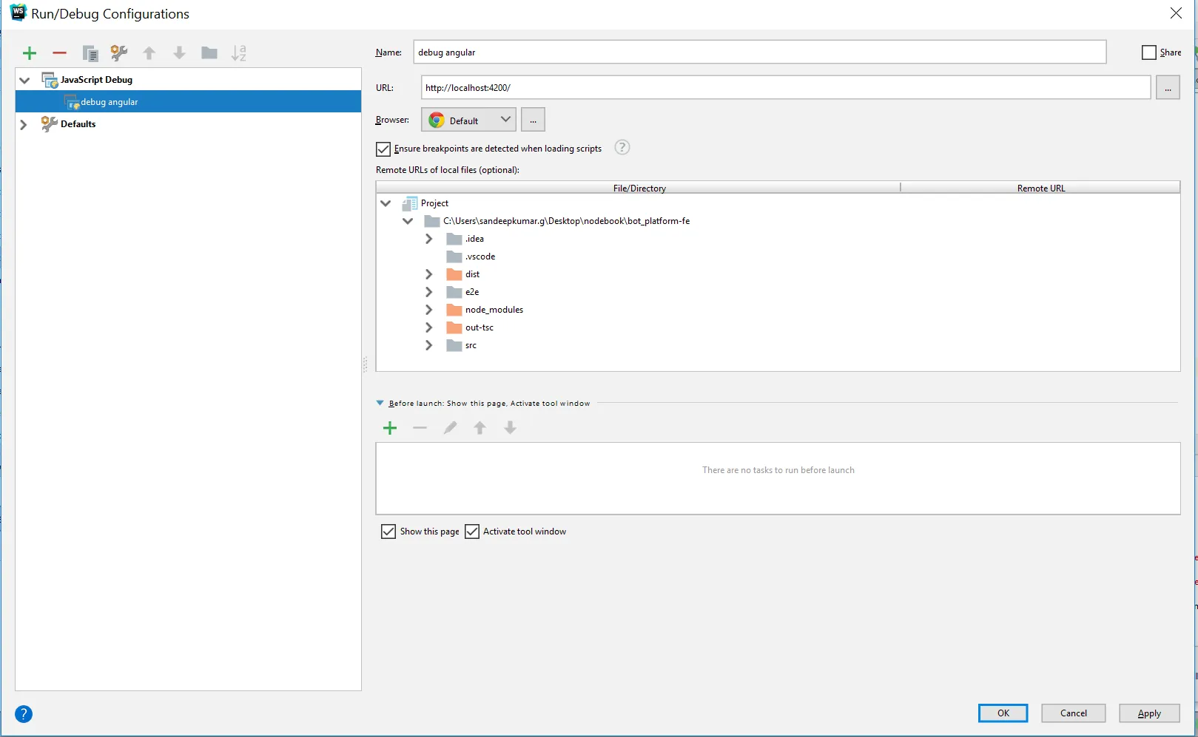Select the debug angular configuration

(188, 102)
